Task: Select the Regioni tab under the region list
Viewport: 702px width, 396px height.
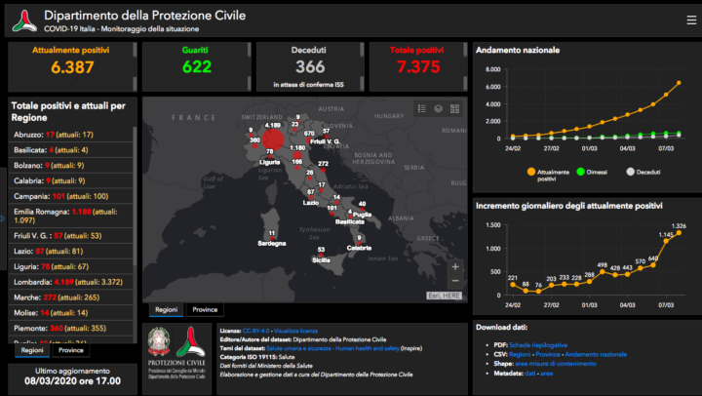Action: tap(32, 350)
